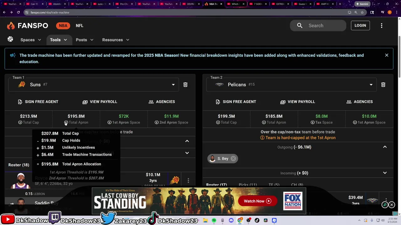401x225 pixels.
Task: Click Suns 2nd Apron Space info icon
Action: pyautogui.click(x=157, y=122)
